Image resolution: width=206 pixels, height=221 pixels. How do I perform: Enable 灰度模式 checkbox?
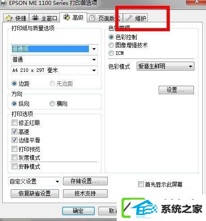(14, 157)
